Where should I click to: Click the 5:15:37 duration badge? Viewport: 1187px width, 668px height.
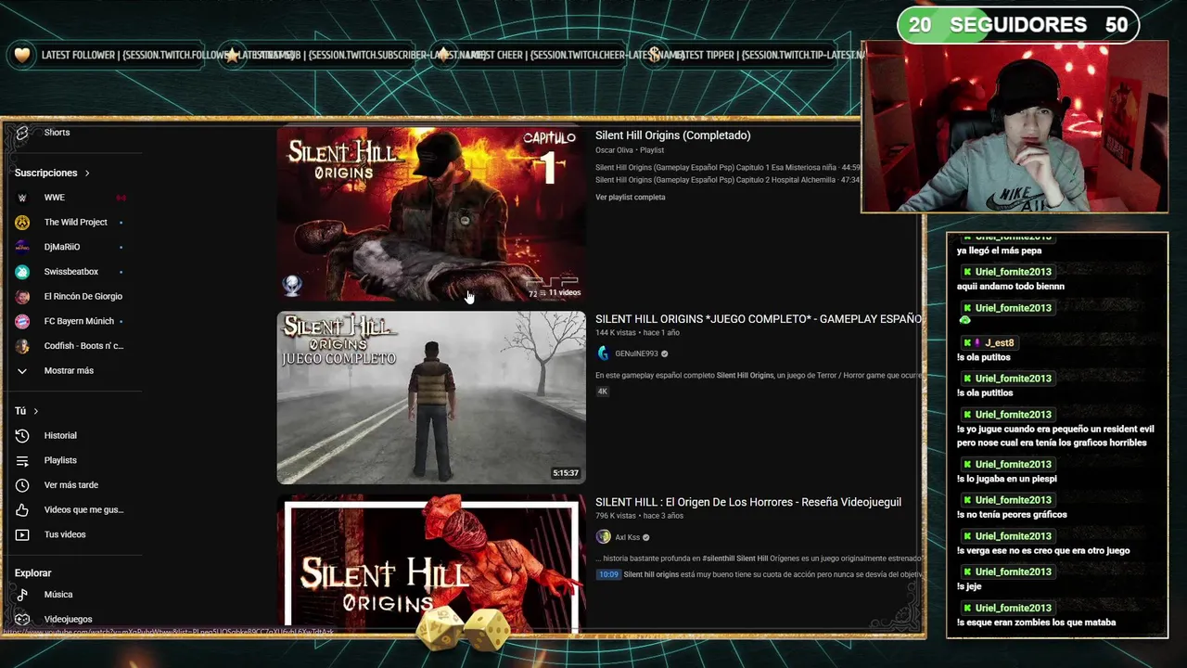tap(566, 473)
